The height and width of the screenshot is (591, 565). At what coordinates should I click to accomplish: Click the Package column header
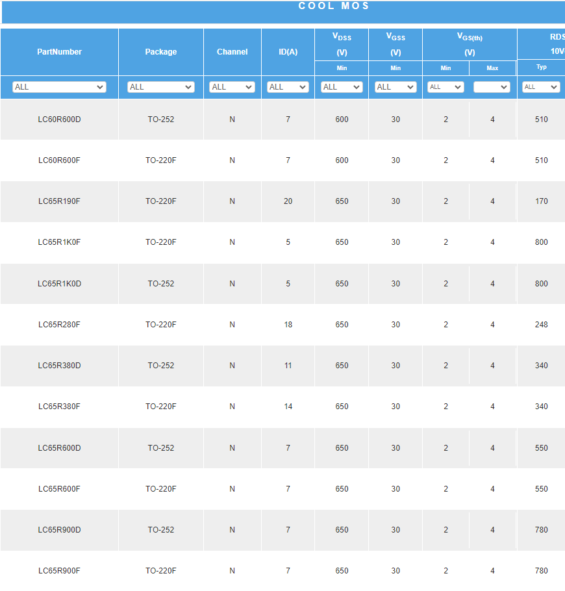pyautogui.click(x=161, y=52)
